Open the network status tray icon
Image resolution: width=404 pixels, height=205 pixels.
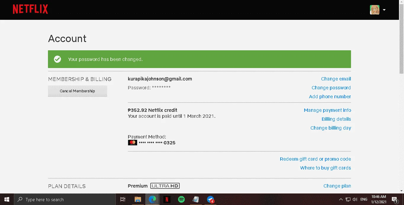pyautogui.click(x=348, y=199)
